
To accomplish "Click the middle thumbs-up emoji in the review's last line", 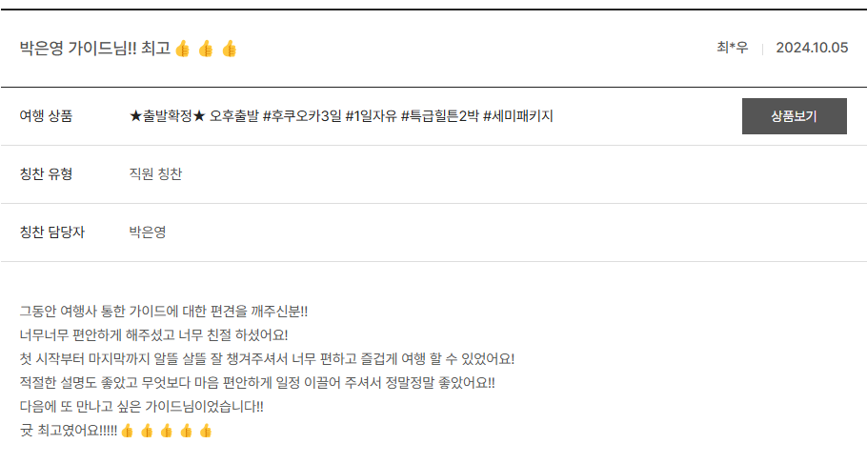I will [x=167, y=431].
